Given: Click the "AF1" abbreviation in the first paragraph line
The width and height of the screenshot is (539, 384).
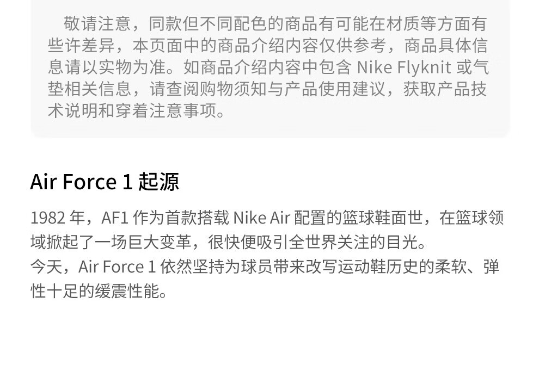Looking at the screenshot, I should click(x=115, y=218).
